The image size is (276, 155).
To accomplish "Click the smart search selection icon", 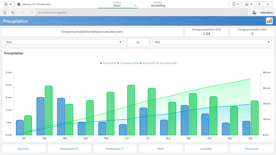I will tap(4, 12).
